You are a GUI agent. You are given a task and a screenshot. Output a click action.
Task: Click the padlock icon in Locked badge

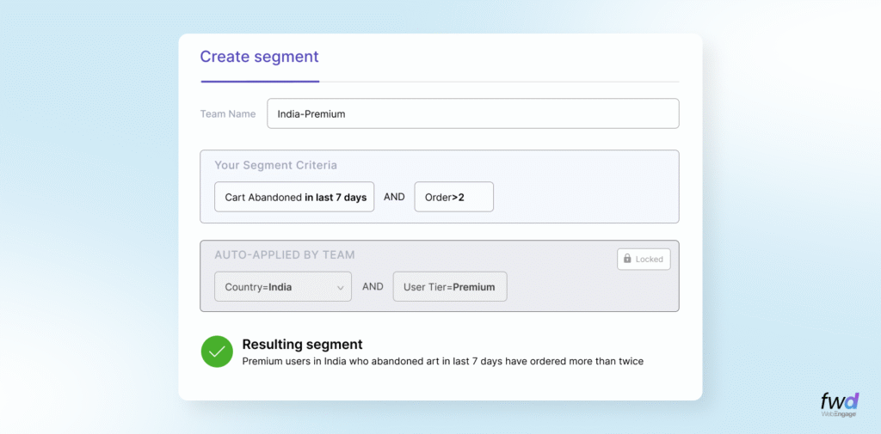point(627,259)
